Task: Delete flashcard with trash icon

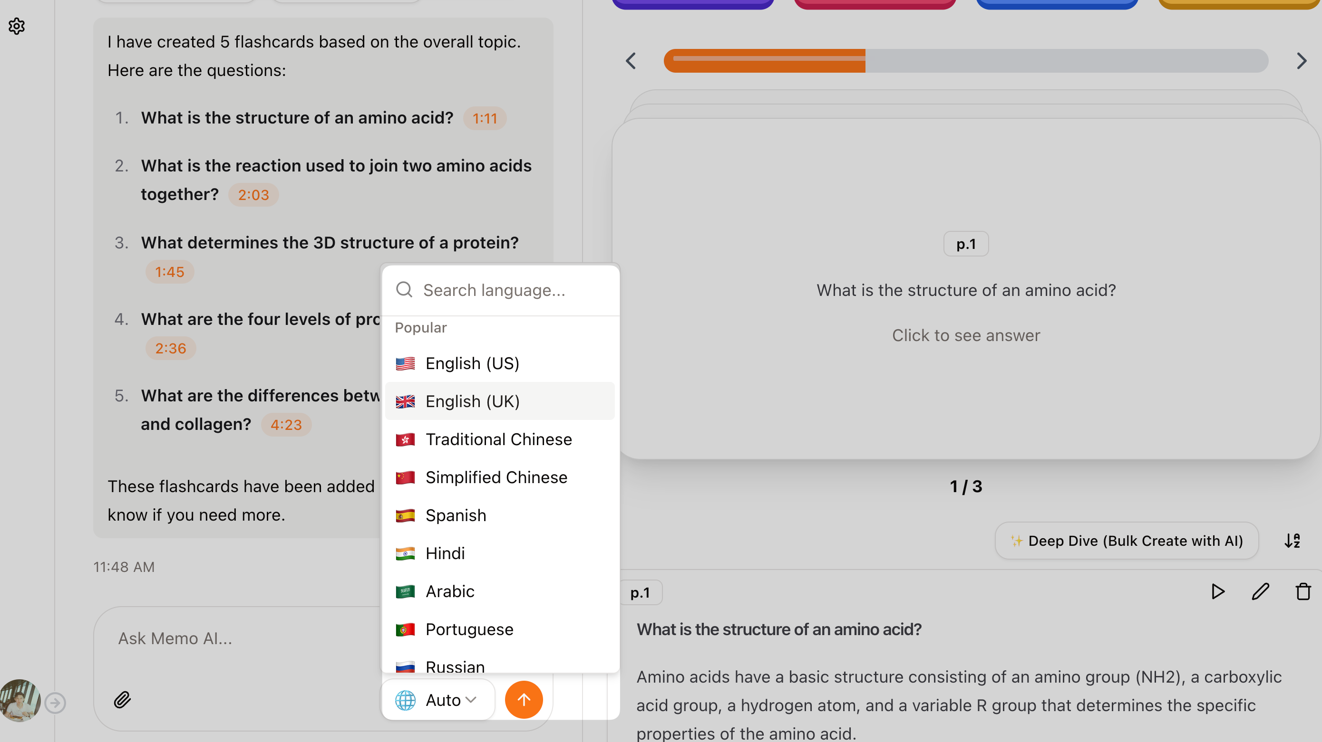Action: [1303, 592]
